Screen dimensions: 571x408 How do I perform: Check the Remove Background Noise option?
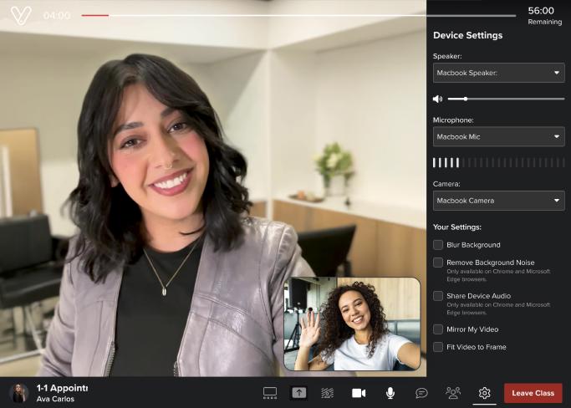click(438, 263)
